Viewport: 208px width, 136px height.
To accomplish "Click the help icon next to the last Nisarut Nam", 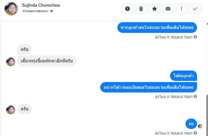I will pyautogui.click(x=195, y=133).
